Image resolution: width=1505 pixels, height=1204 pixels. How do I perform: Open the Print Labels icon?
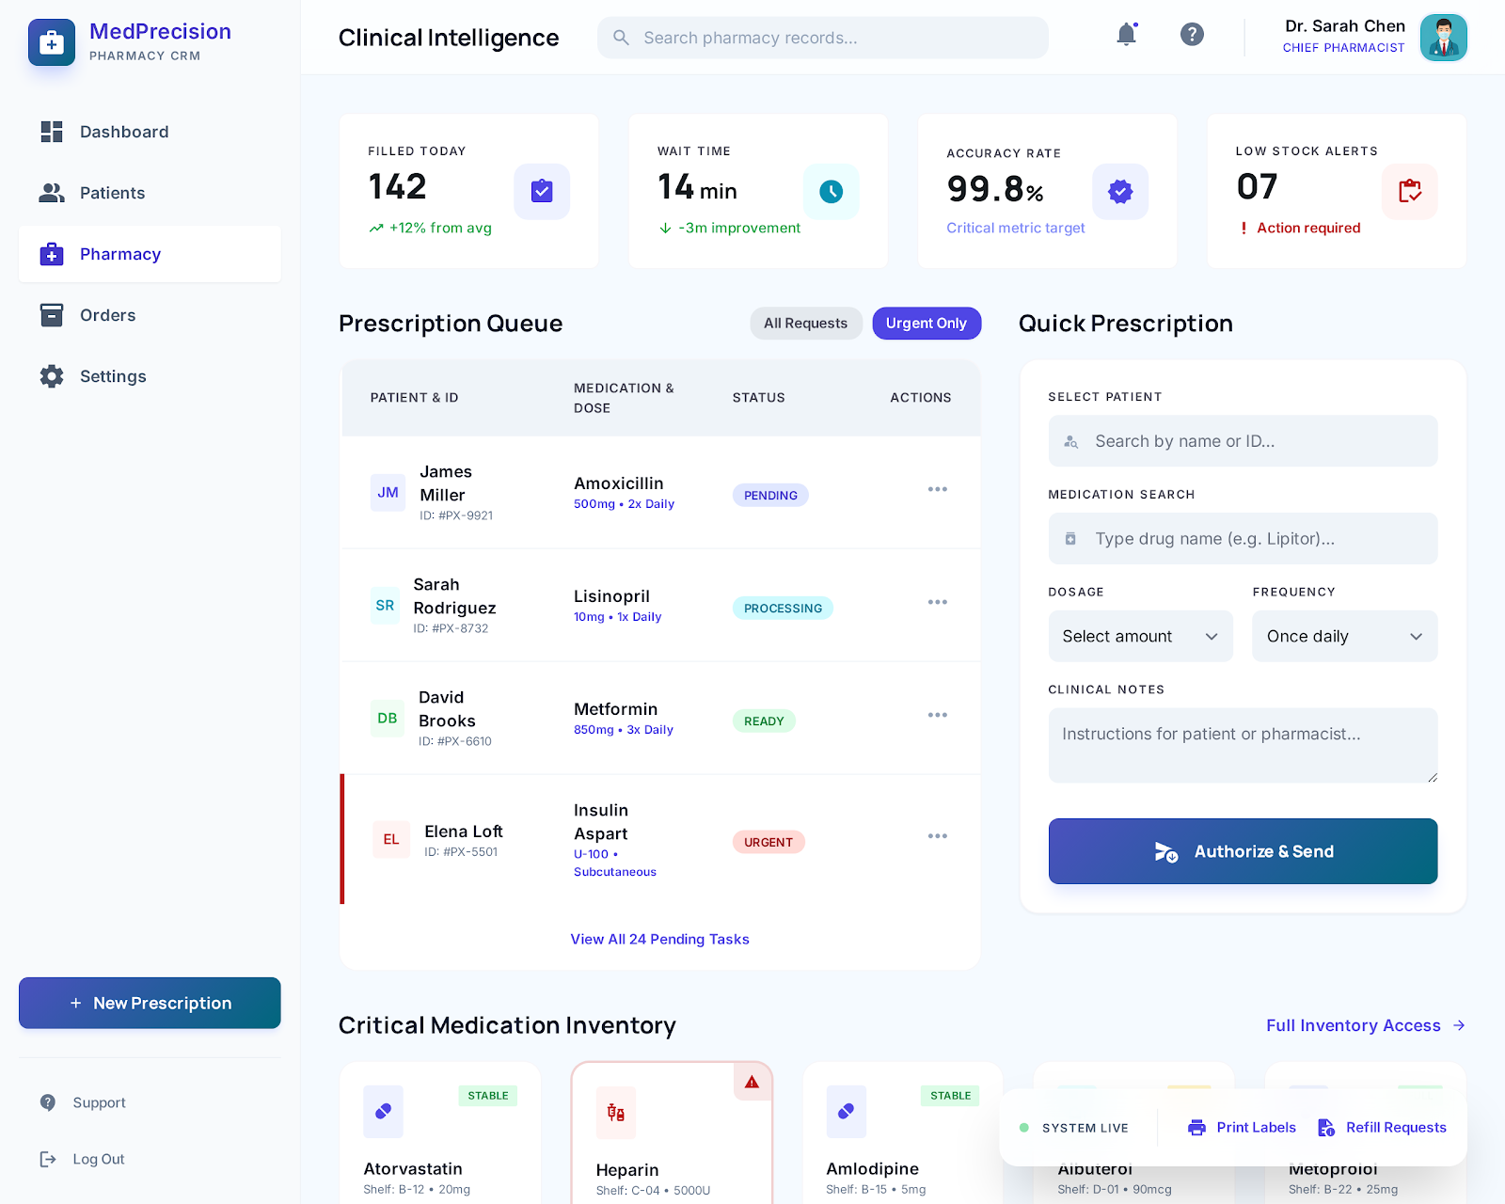pyautogui.click(x=1196, y=1127)
